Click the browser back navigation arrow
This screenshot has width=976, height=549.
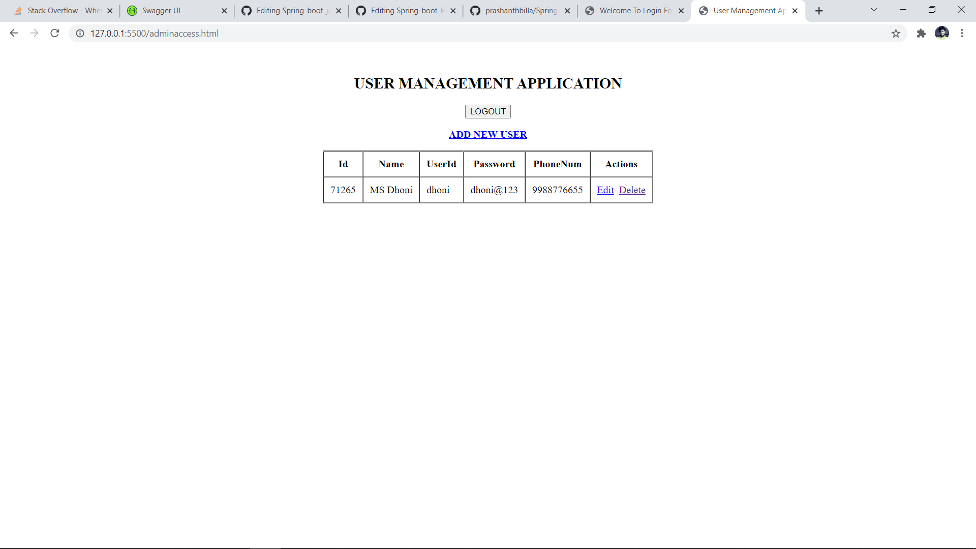tap(14, 33)
